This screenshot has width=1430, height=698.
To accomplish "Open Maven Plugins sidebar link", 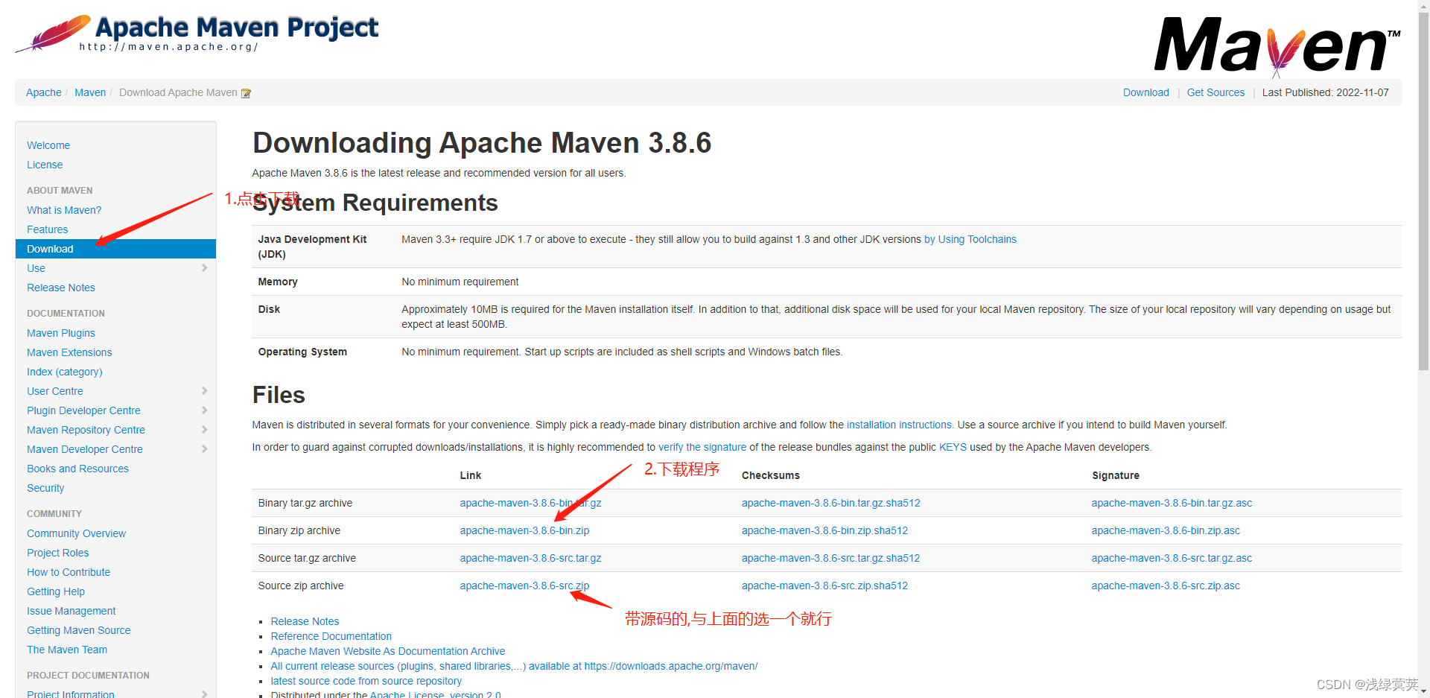I will click(x=61, y=333).
